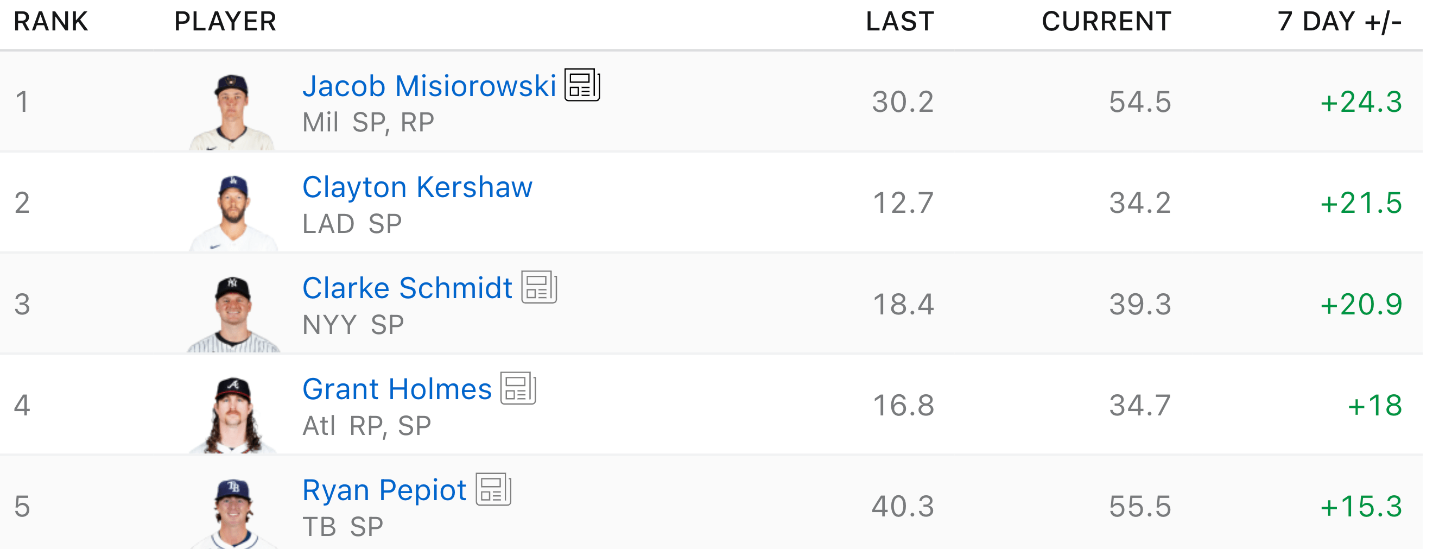1433x549 pixels.
Task: Click Grant Holmes headshot thumbnail
Action: click(x=233, y=415)
